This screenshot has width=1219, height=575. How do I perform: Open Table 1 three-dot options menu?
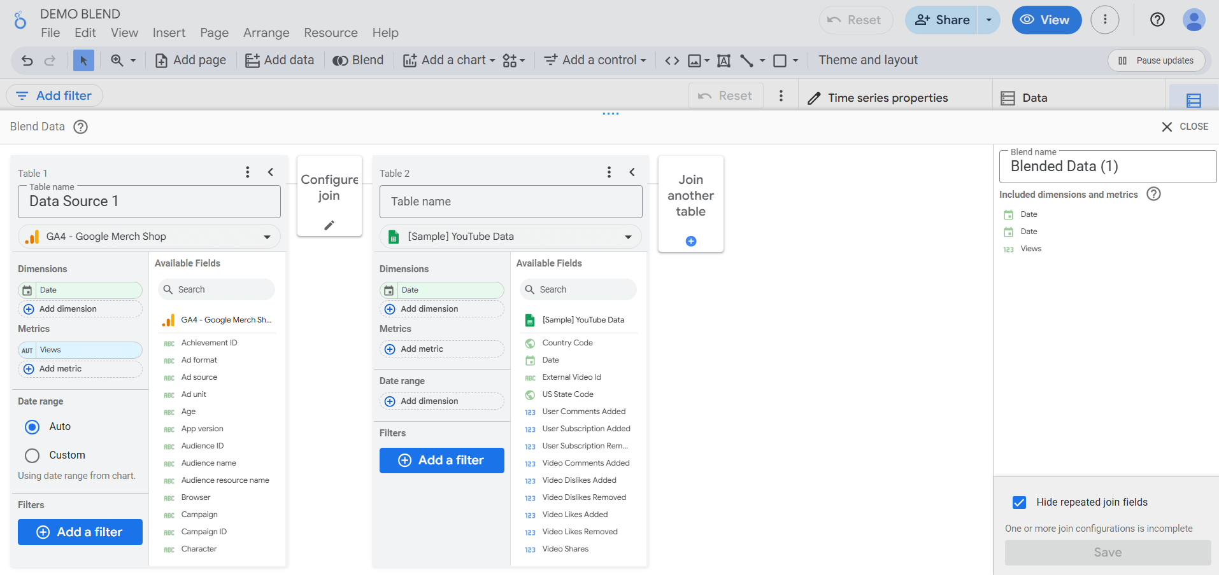(x=248, y=172)
